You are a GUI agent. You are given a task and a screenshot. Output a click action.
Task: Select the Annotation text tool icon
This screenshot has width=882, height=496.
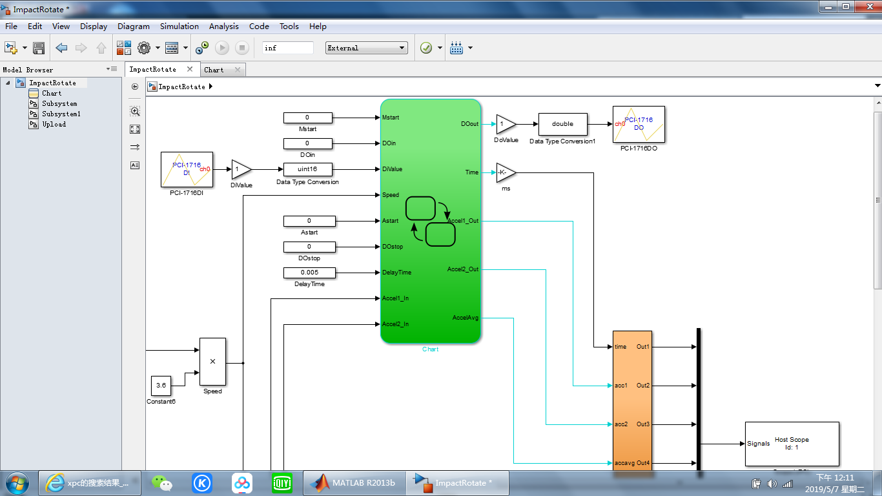point(135,165)
